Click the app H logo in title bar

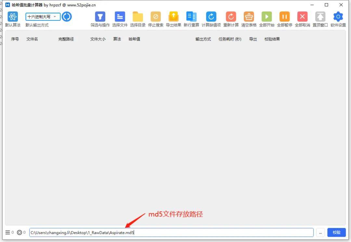pos(7,5)
